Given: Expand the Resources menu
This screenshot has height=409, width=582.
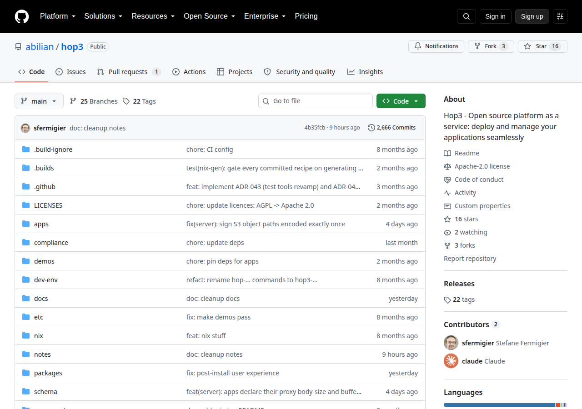Looking at the screenshot, I should (153, 16).
